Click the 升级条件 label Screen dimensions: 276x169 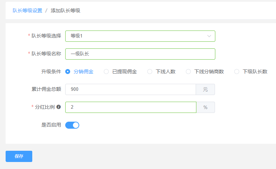click(51, 72)
